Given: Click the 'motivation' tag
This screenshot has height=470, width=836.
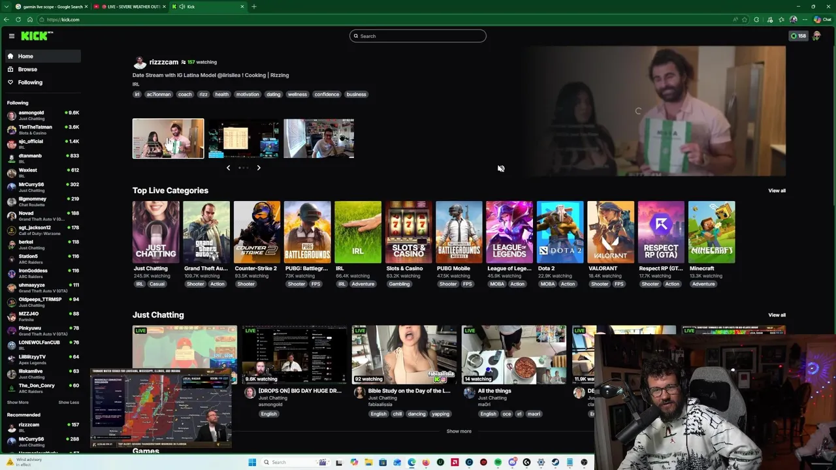Looking at the screenshot, I should click(x=248, y=94).
